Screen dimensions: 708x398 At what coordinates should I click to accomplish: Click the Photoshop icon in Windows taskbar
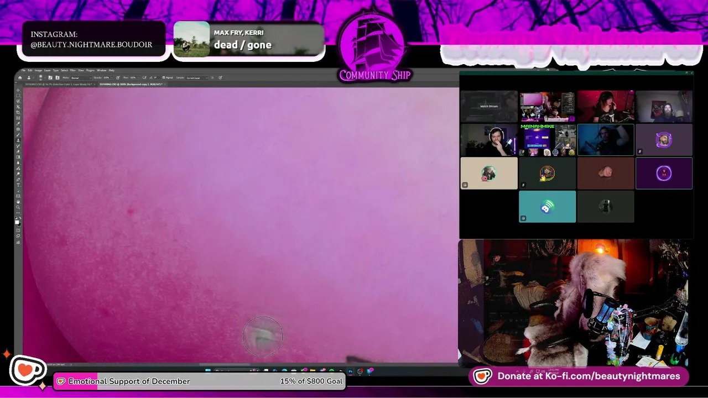coord(351,371)
